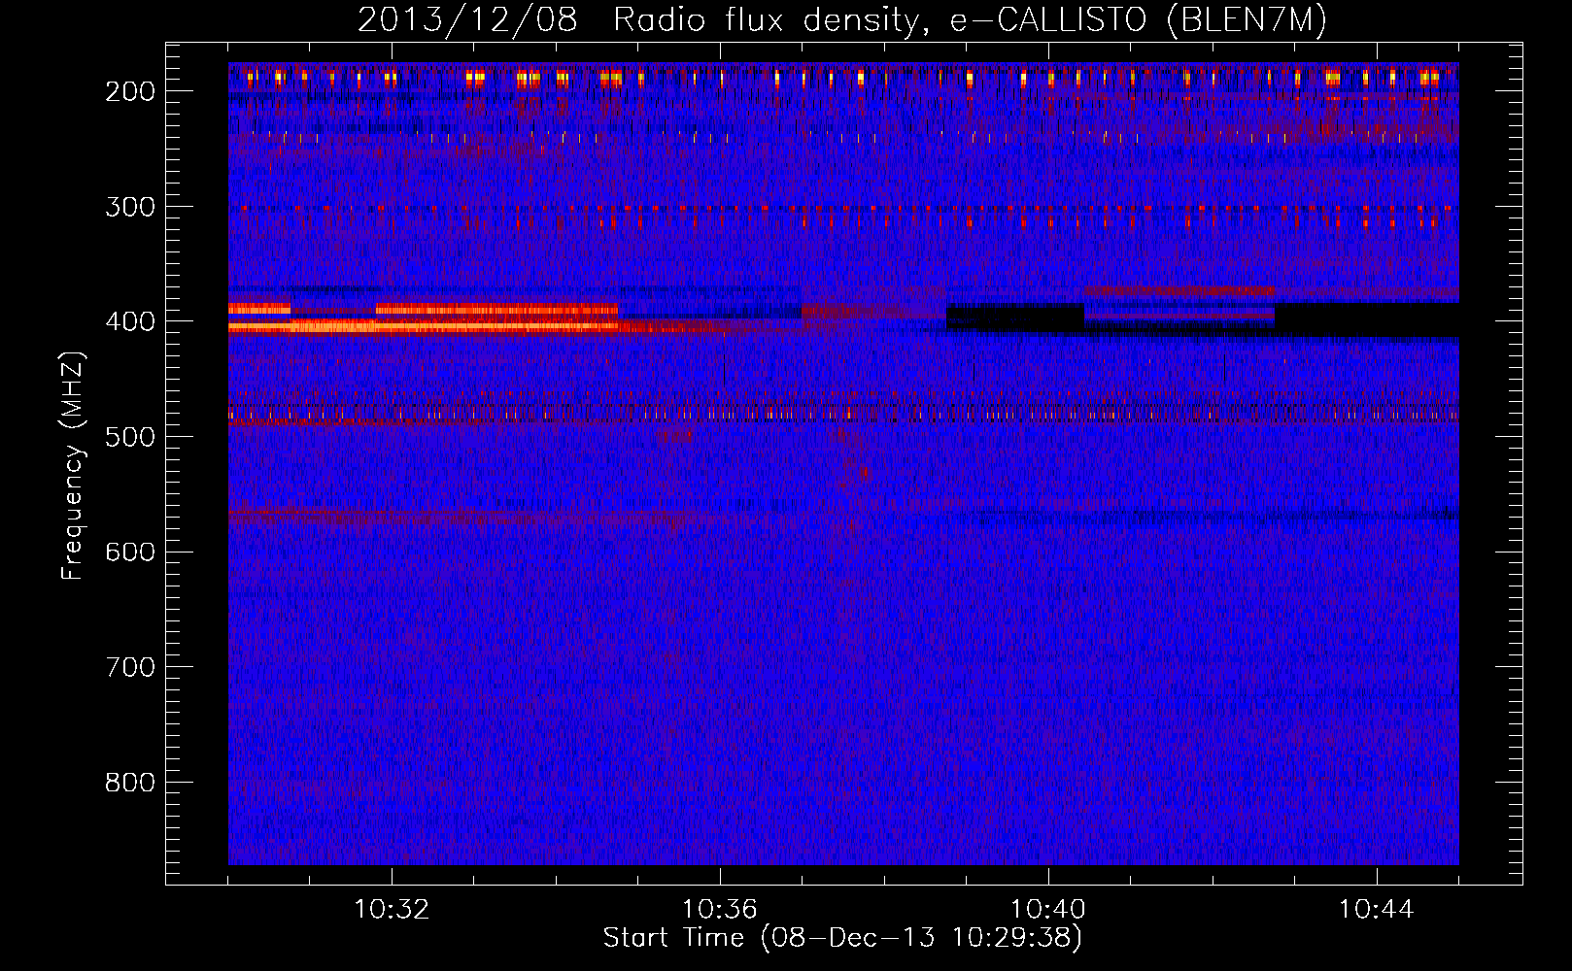Click the bright yellow emission band near 400 MHz
Viewport: 1572px width, 971px height.
(x=423, y=327)
